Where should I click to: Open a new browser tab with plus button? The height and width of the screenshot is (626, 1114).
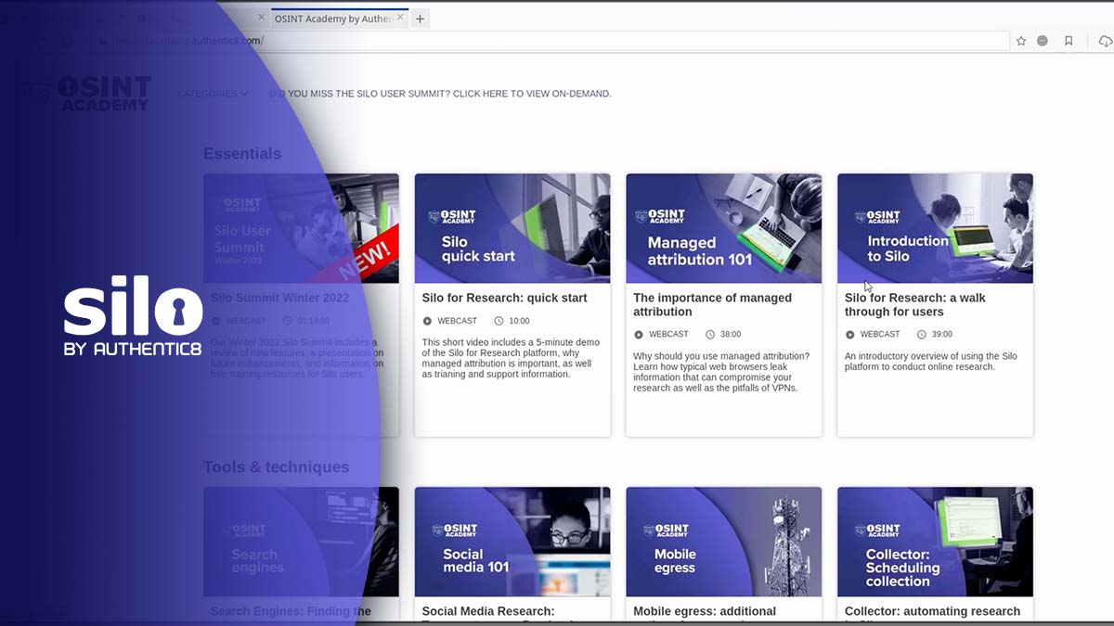(x=420, y=19)
